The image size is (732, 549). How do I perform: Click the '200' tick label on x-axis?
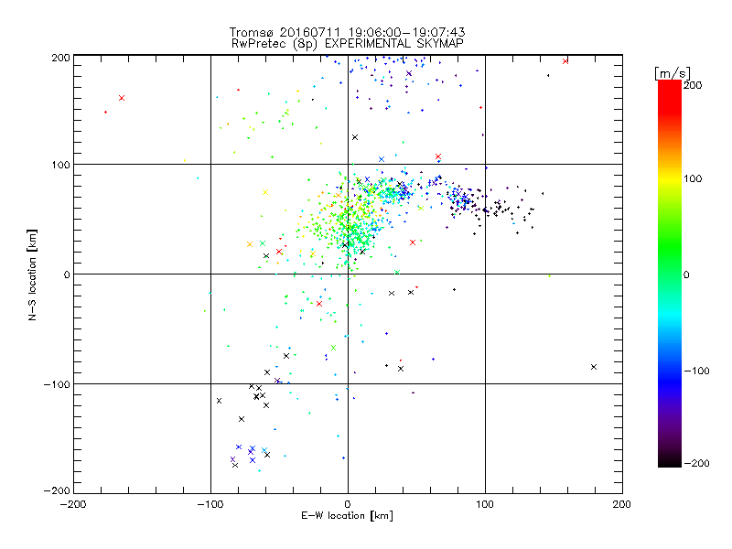pos(622,504)
